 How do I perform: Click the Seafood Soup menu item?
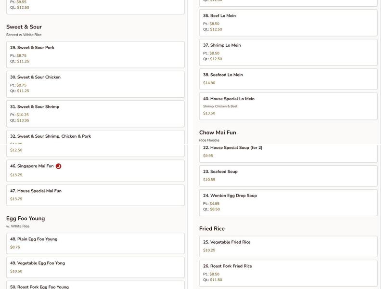point(288,175)
